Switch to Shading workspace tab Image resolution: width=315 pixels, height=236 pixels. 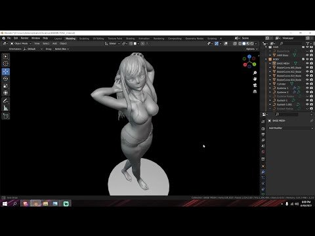click(130, 39)
